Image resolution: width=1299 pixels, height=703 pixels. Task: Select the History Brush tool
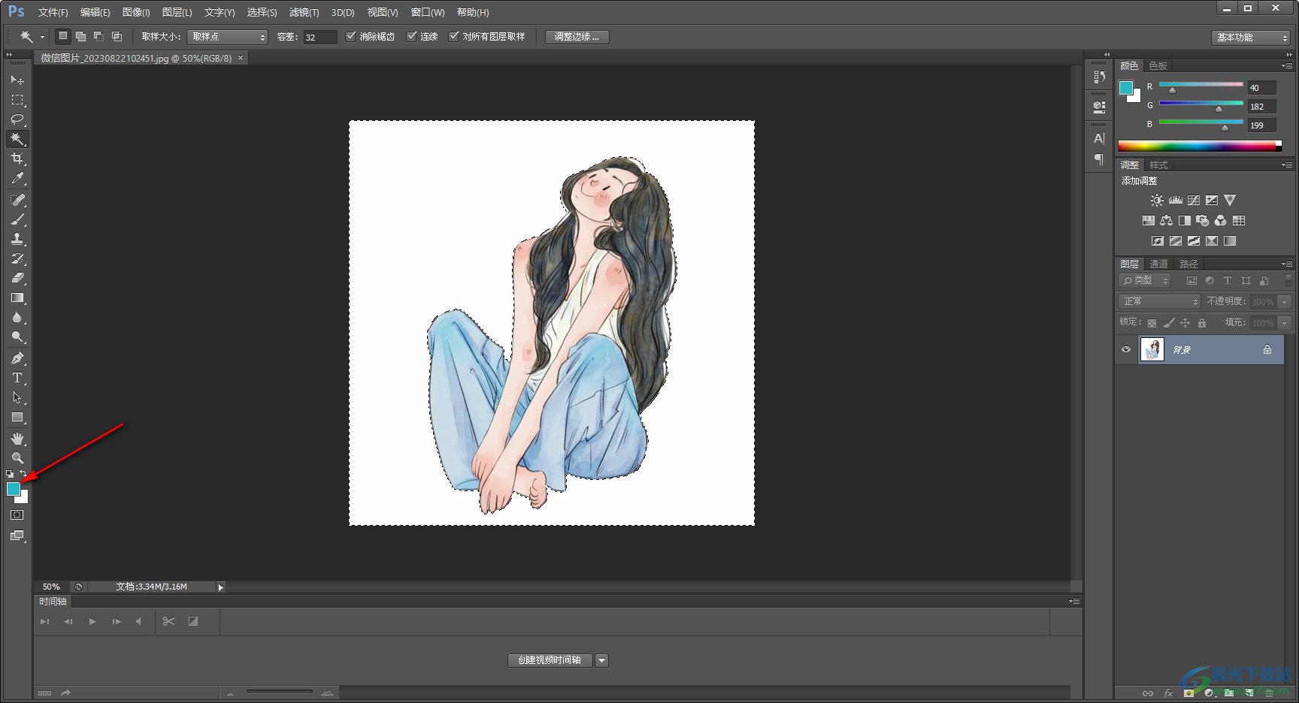click(17, 258)
